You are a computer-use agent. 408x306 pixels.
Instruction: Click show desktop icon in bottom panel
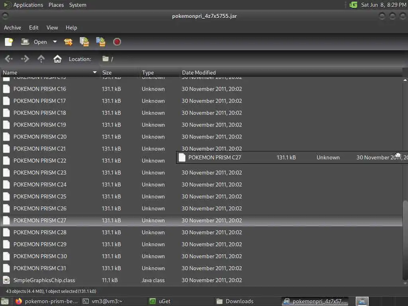tap(5, 301)
